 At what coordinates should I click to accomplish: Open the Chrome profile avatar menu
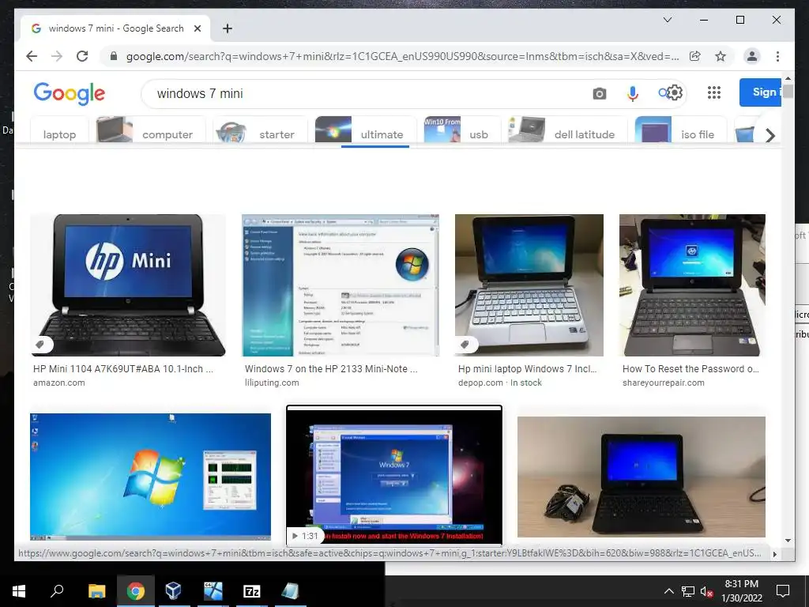[x=752, y=56]
